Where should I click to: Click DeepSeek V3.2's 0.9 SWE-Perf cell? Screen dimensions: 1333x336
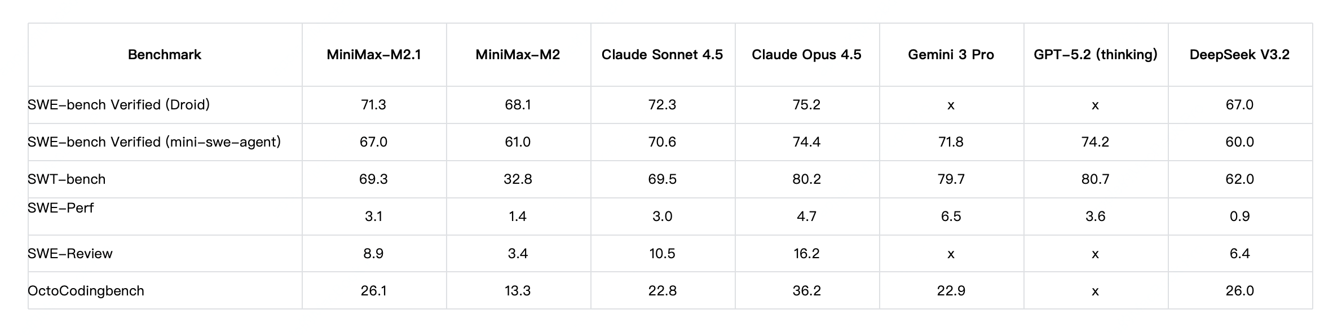[1239, 216]
